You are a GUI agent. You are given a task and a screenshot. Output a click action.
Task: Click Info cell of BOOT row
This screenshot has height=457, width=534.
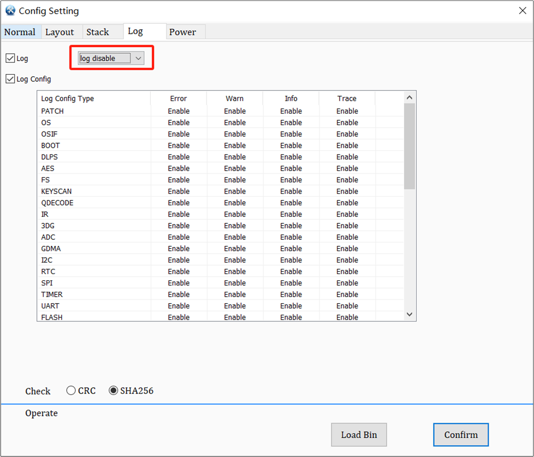click(x=291, y=146)
